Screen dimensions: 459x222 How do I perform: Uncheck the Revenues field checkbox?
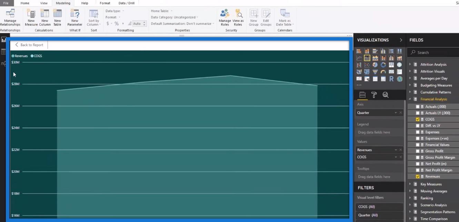[418, 177]
